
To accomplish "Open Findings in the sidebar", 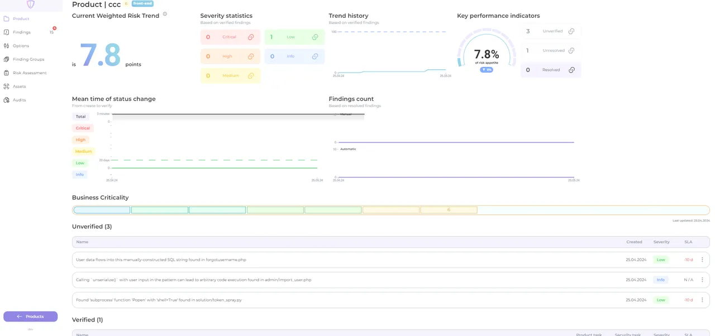I will click(x=22, y=32).
